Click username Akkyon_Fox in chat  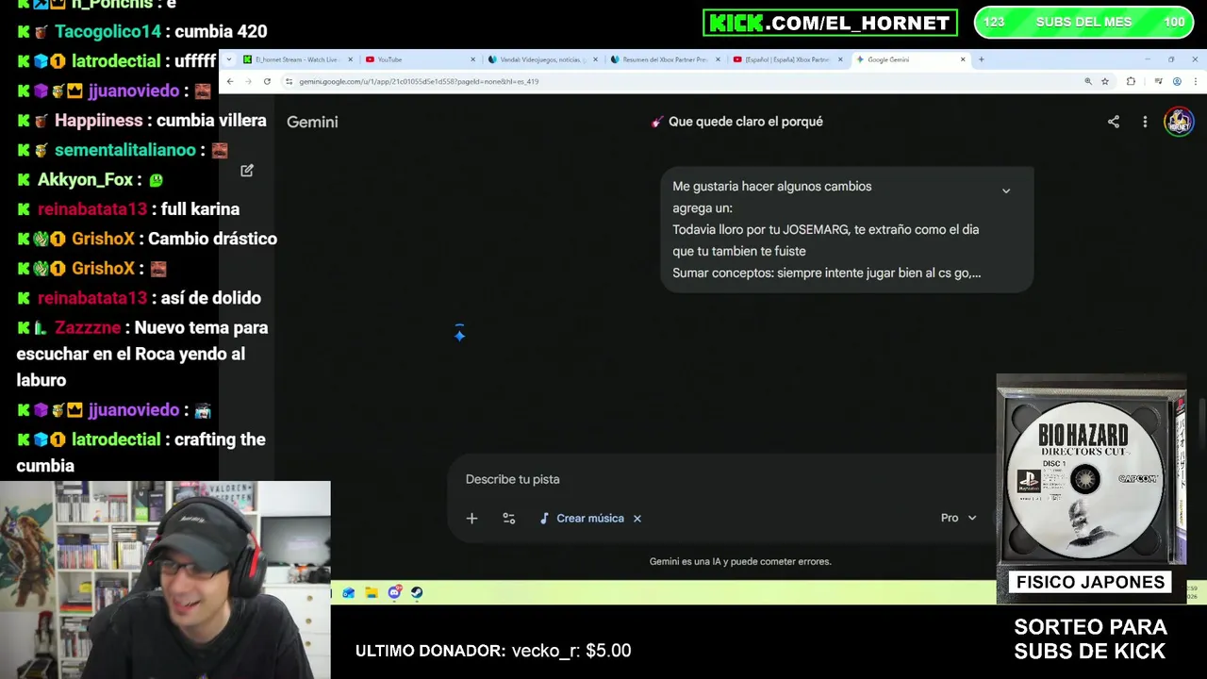(85, 179)
